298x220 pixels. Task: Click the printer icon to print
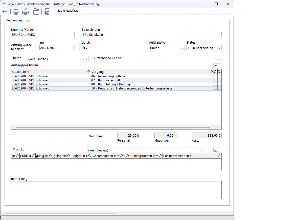pos(47,12)
